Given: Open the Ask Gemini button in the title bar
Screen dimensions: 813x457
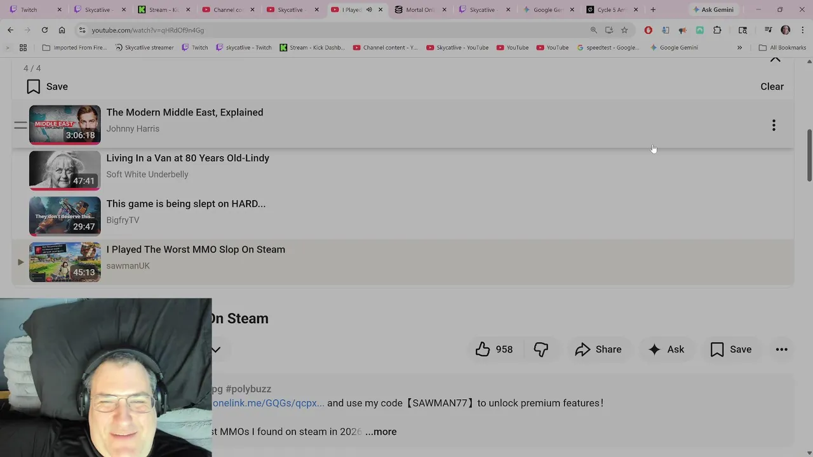Looking at the screenshot, I should tap(713, 10).
